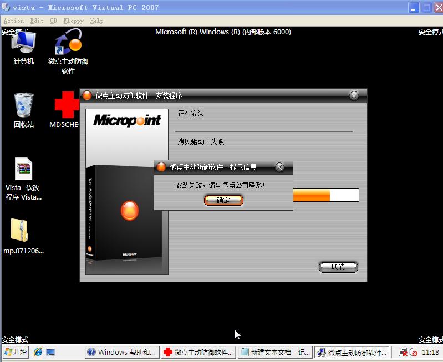Click the Micropoint logo in the installer
The image size is (443, 362).
(127, 120)
